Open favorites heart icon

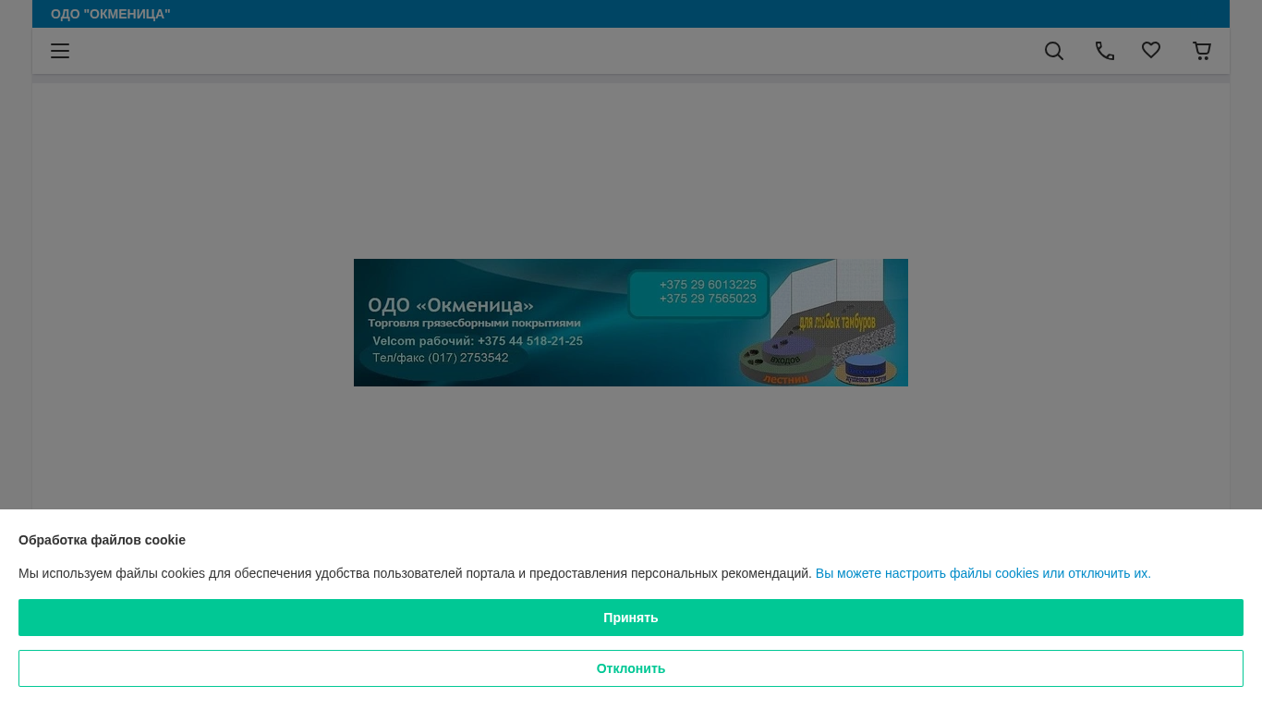coord(1151,51)
